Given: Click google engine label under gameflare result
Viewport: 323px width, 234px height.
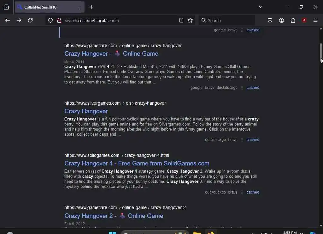Looking at the screenshot, I should (196, 88).
